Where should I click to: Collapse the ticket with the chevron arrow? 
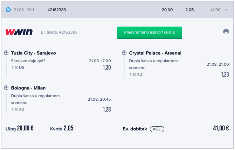[226, 10]
